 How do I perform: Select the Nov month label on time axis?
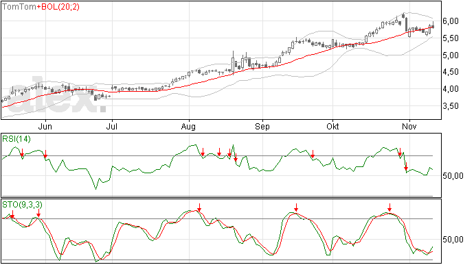pyautogui.click(x=409, y=126)
